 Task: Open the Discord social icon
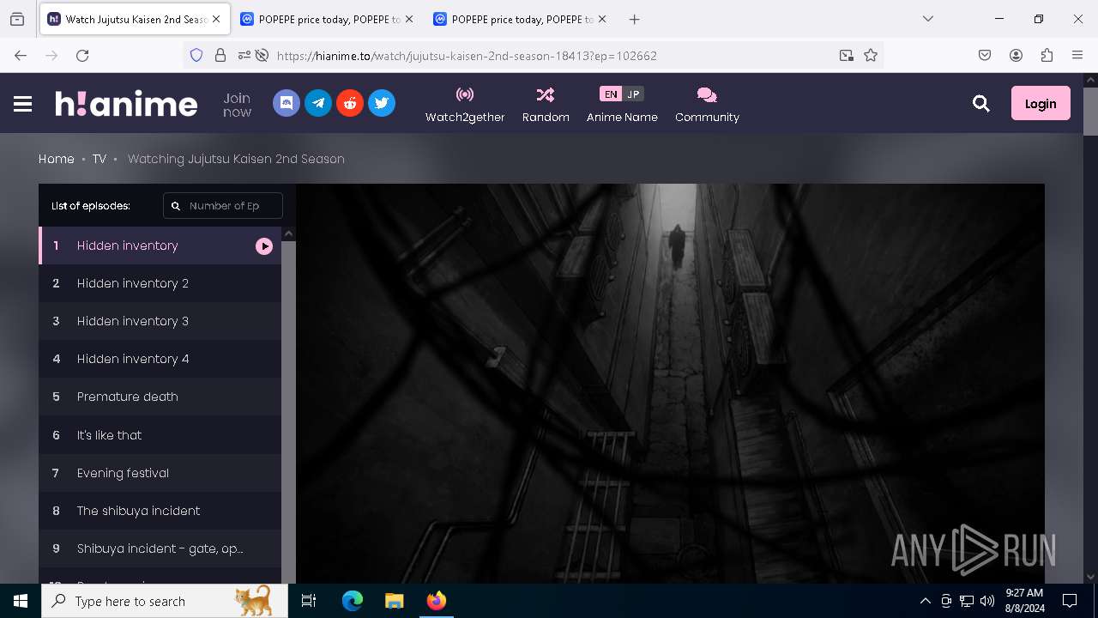click(x=287, y=103)
